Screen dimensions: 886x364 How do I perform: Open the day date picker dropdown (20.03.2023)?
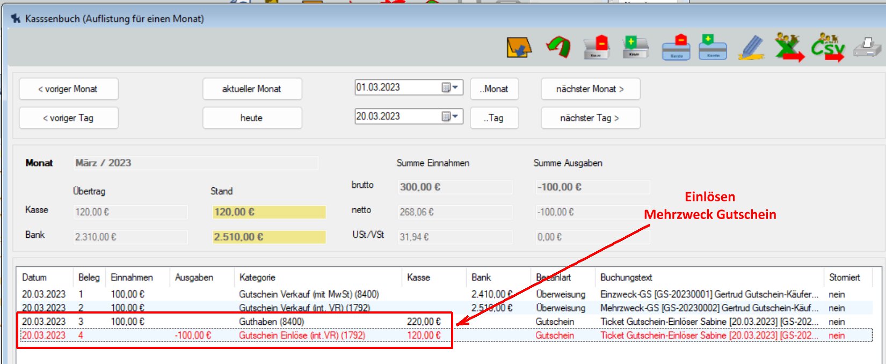click(450, 117)
